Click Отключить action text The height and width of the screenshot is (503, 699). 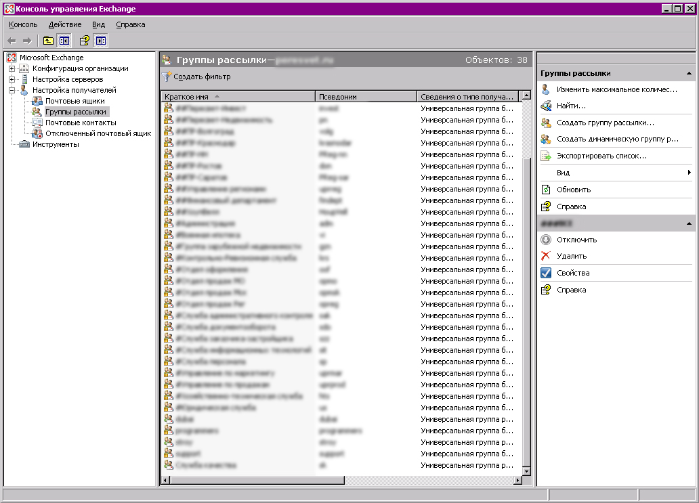577,240
